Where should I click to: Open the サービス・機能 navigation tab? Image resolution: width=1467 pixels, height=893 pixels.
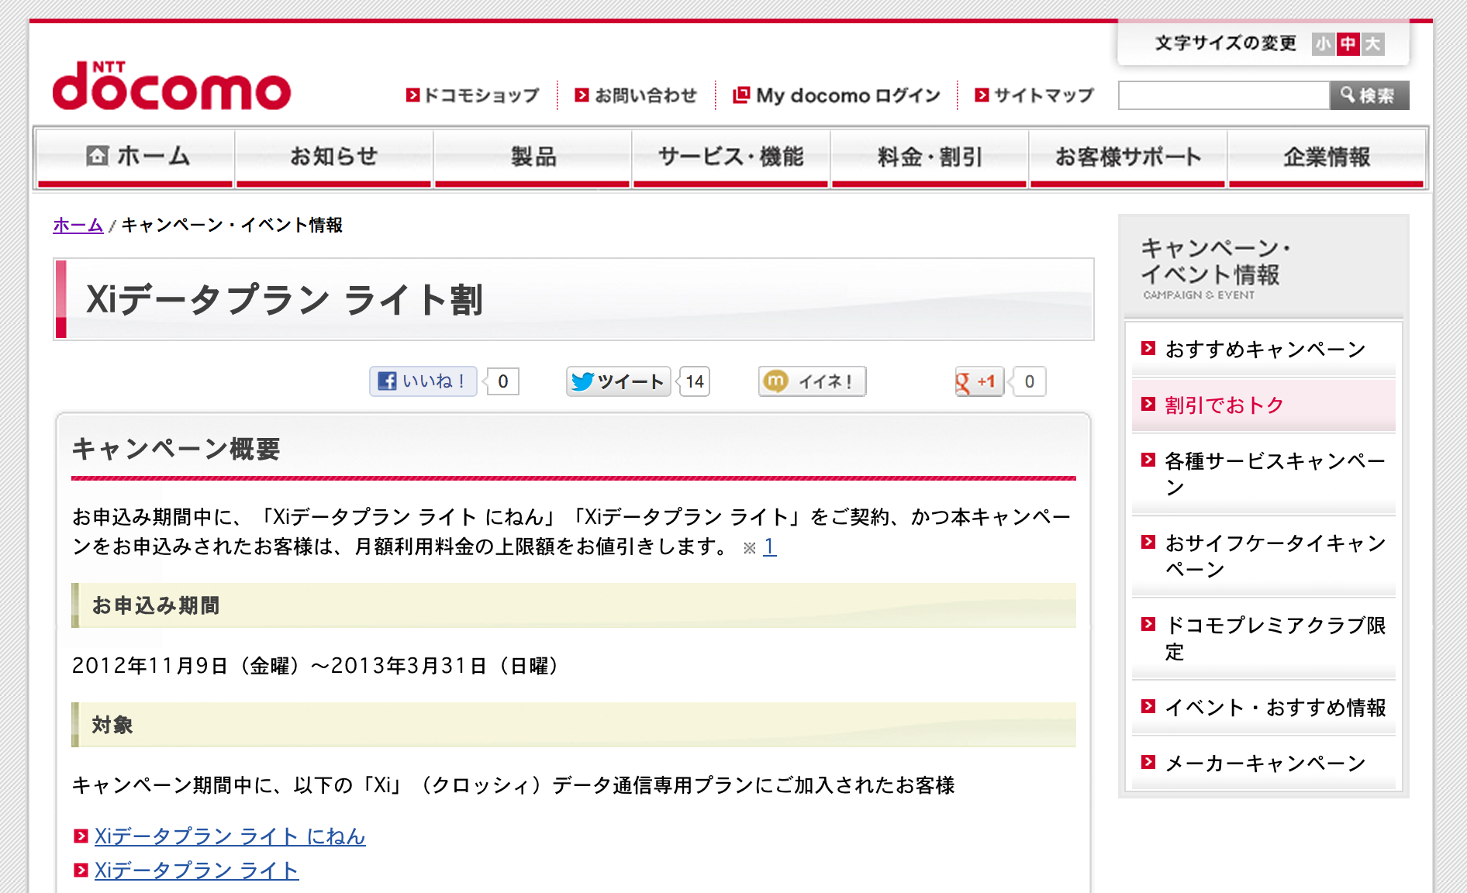click(x=730, y=158)
